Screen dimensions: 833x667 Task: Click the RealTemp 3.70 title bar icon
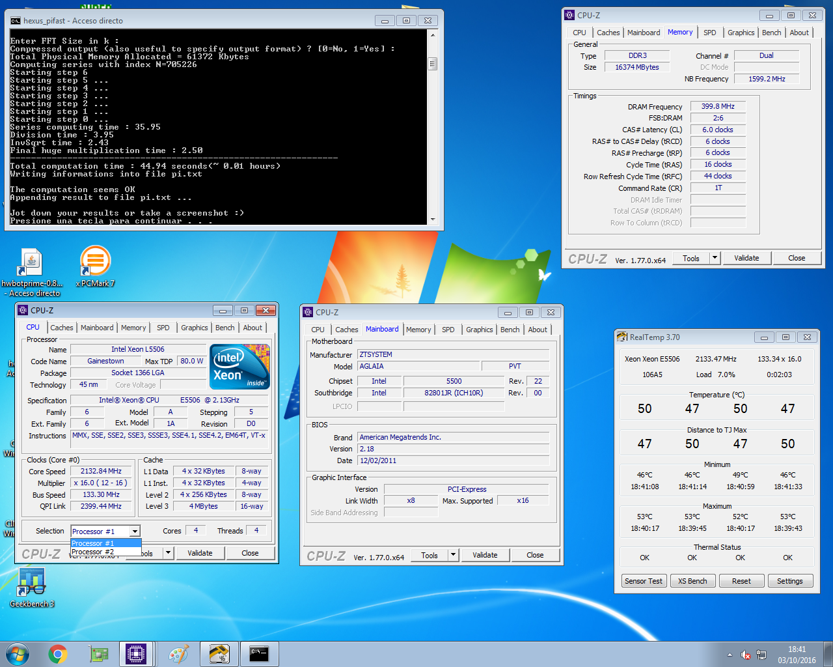coord(622,337)
